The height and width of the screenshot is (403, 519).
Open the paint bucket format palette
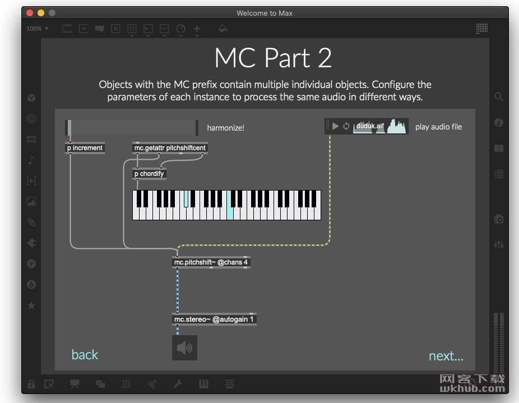point(223,29)
